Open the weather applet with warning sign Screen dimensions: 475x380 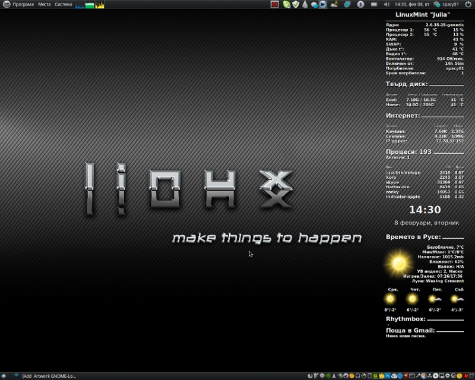click(334, 4)
